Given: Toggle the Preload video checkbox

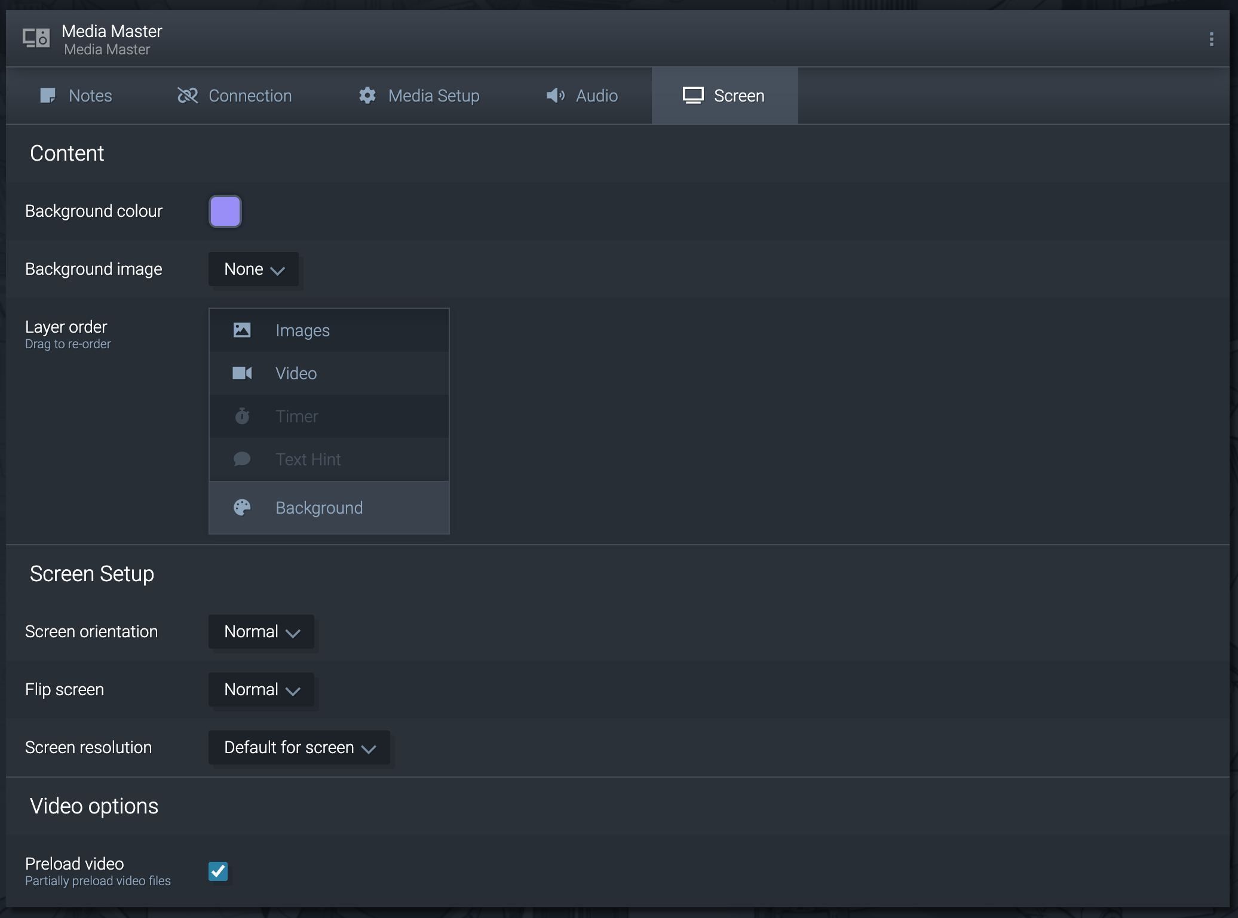Looking at the screenshot, I should [x=218, y=871].
